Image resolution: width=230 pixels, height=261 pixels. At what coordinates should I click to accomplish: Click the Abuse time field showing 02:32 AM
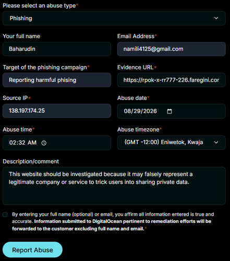[x=57, y=143]
